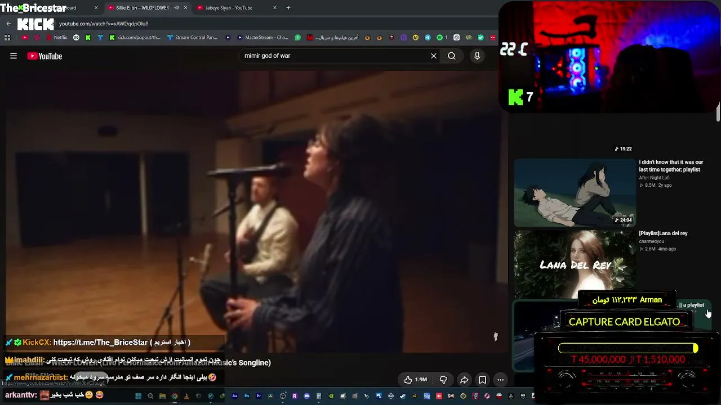
Task: Share the video with the arrow button
Action: [x=464, y=380]
